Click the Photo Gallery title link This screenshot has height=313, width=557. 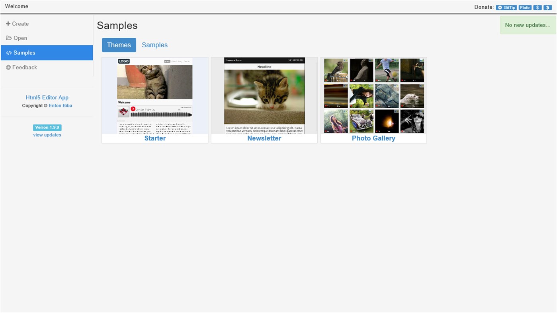[x=373, y=138]
